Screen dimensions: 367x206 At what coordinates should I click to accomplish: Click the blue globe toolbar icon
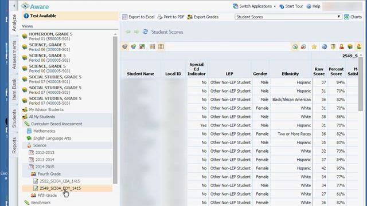(x=324, y=47)
